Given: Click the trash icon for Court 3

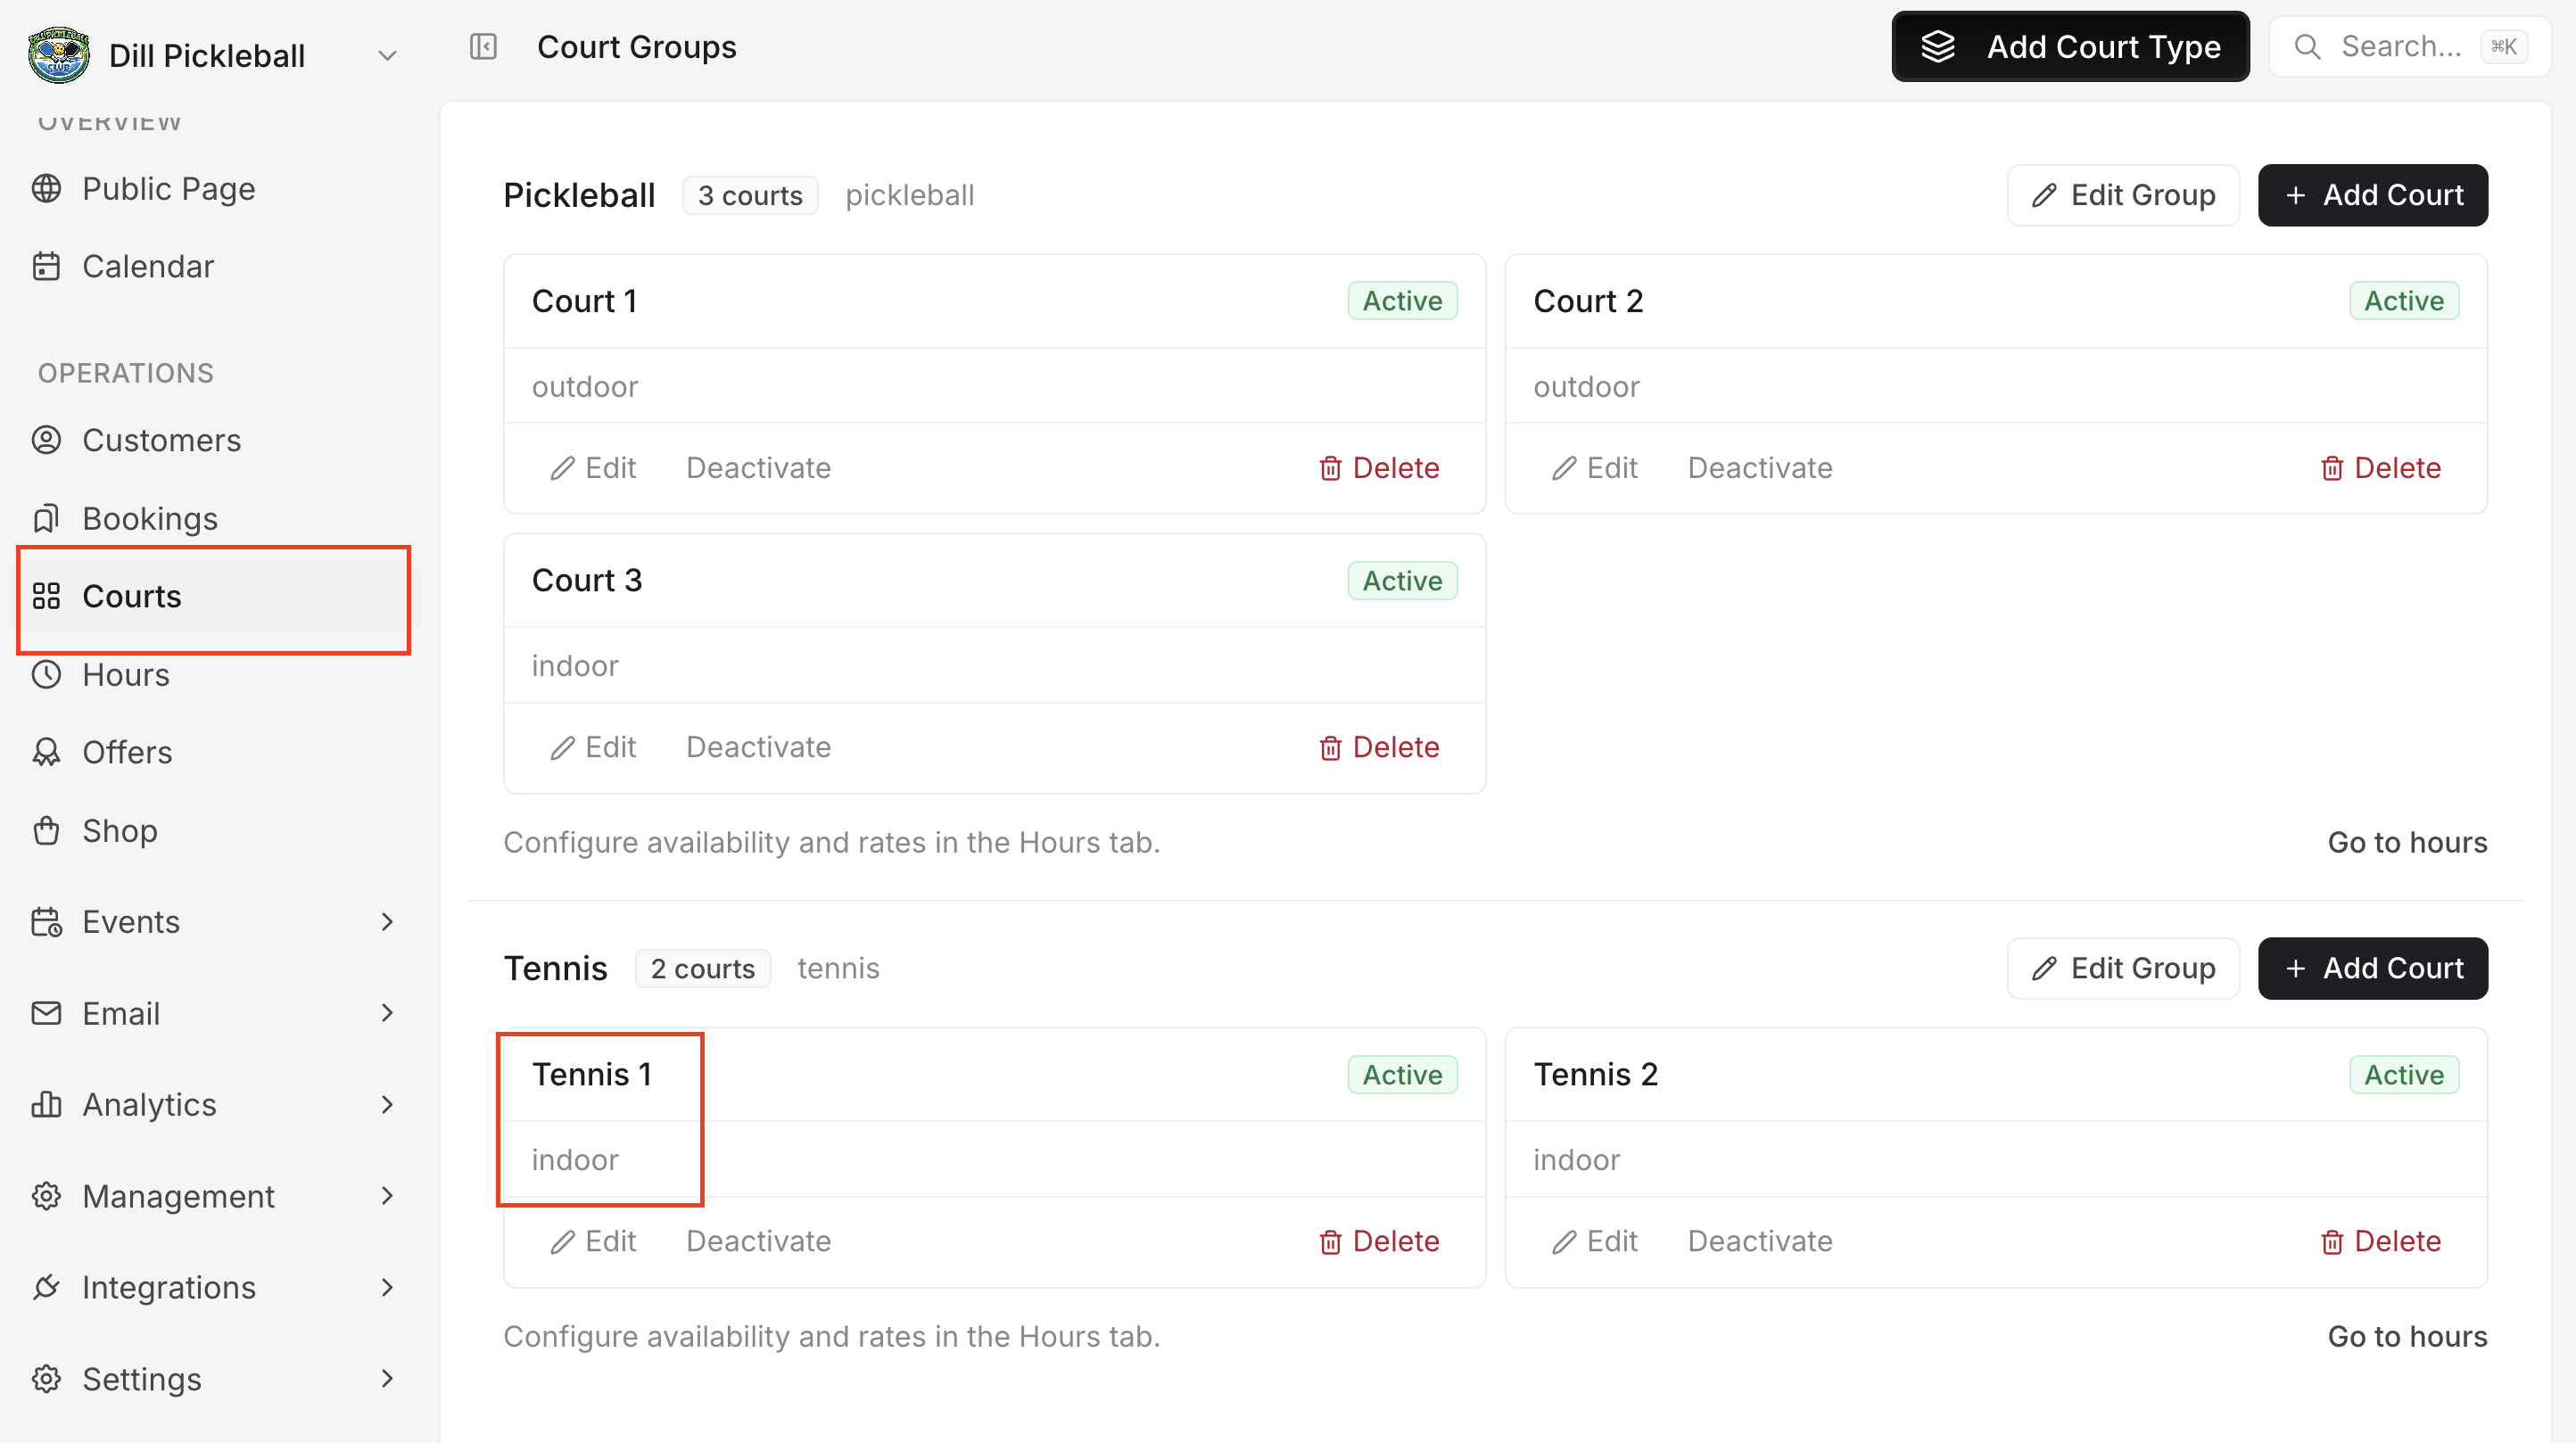Looking at the screenshot, I should click(x=1329, y=747).
